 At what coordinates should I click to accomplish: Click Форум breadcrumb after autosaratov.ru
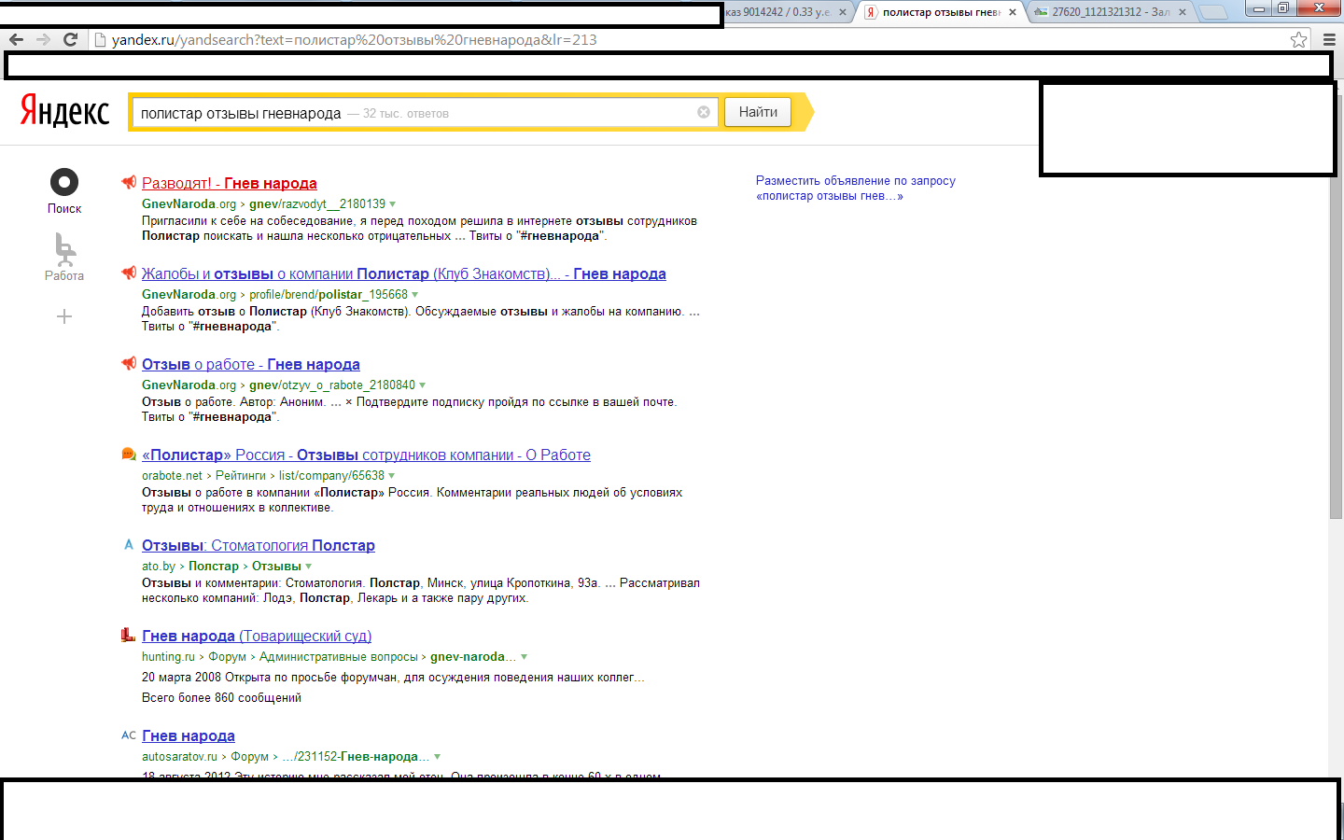pyautogui.click(x=249, y=756)
